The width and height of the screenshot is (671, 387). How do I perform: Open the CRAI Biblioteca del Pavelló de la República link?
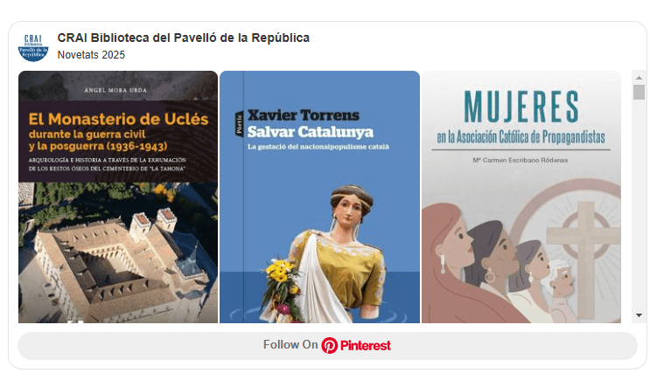[x=183, y=38]
